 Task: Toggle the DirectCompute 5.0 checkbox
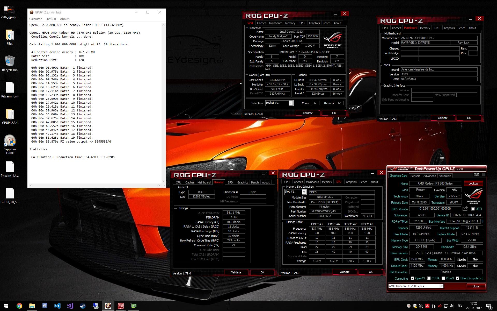pyautogui.click(x=458, y=278)
